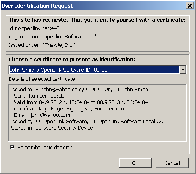This screenshot has width=196, height=174.
Task: Click the Certificate Key Usage line
Action: (x=70, y=109)
